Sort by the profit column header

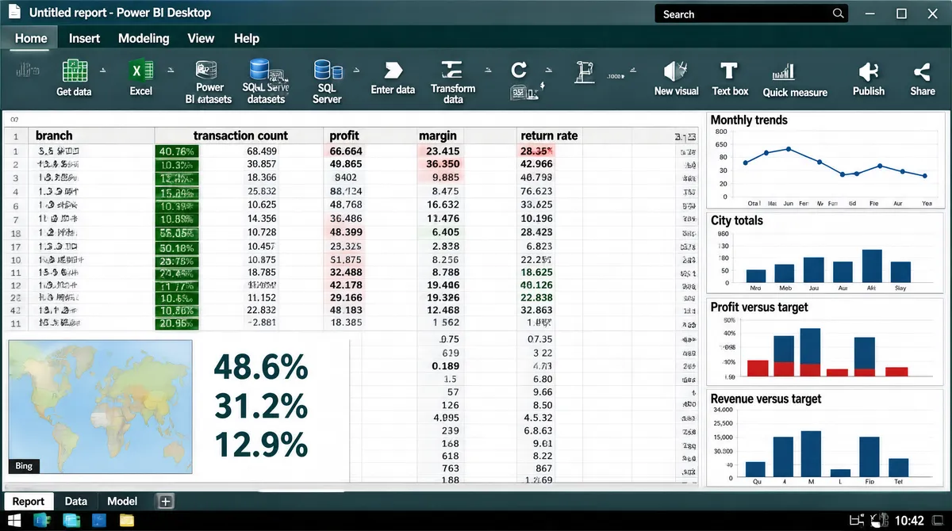344,136
